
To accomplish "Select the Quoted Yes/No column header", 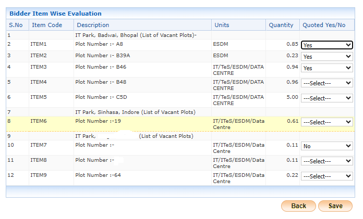I will 327,25.
